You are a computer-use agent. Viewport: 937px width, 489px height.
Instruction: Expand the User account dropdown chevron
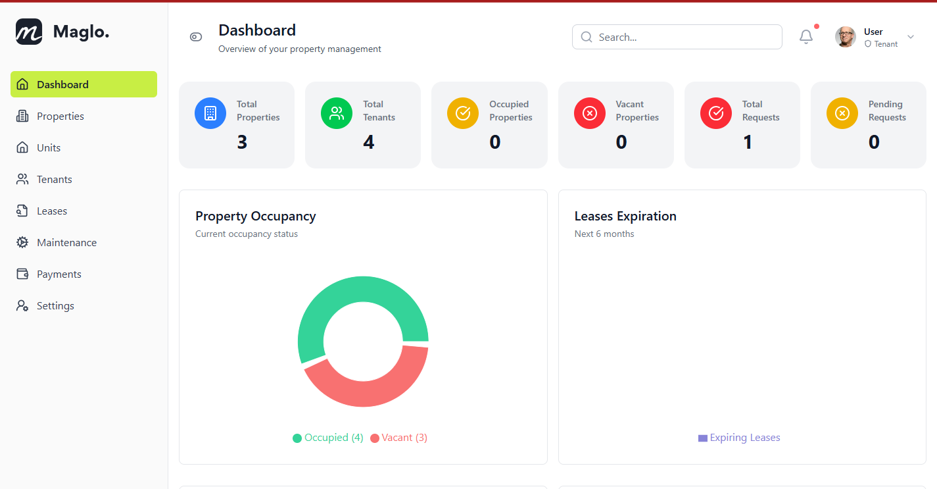[910, 37]
